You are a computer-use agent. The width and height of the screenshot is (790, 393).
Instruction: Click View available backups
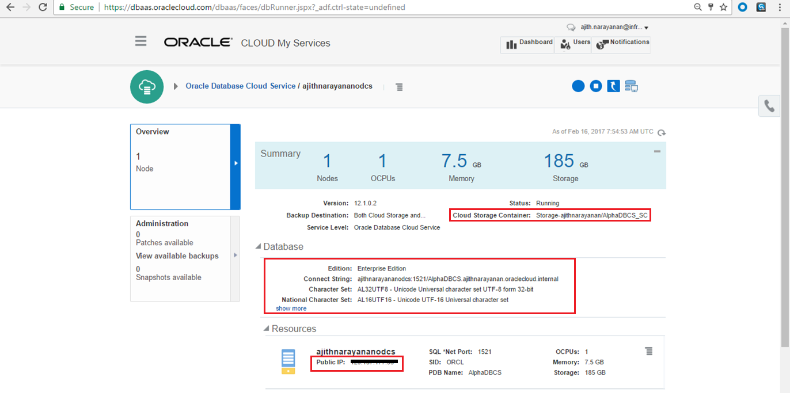point(177,256)
